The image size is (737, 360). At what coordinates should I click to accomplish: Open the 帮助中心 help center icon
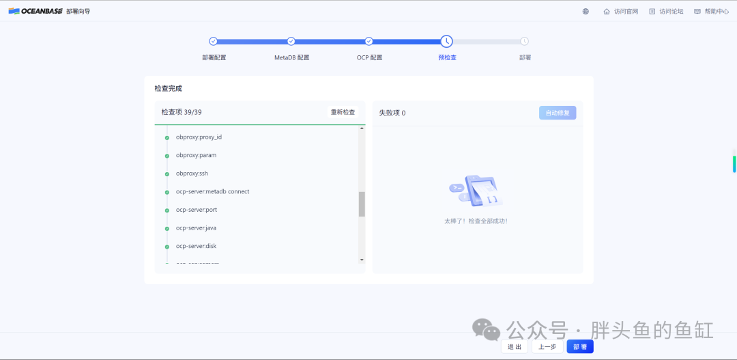click(697, 12)
